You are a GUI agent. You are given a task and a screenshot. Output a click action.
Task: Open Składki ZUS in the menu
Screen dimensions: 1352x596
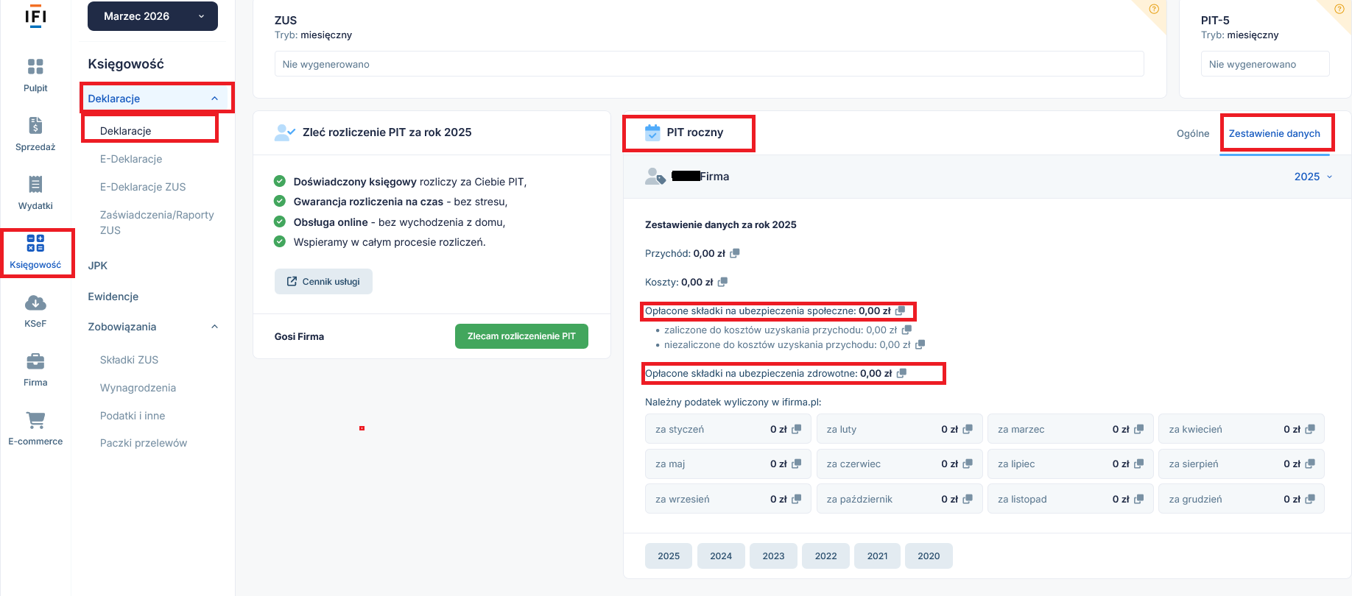point(129,360)
